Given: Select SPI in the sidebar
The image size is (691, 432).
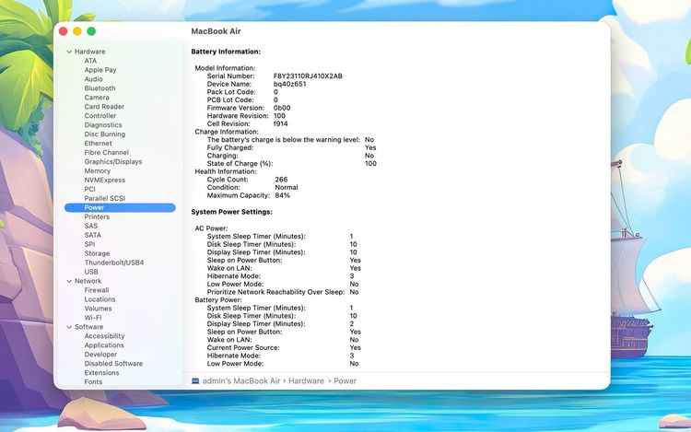Looking at the screenshot, I should [89, 244].
